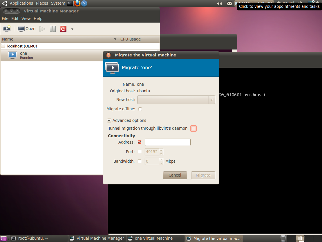This screenshot has width=322, height=242.
Task: Open the terminal launcher in top panel
Action: 70,3
